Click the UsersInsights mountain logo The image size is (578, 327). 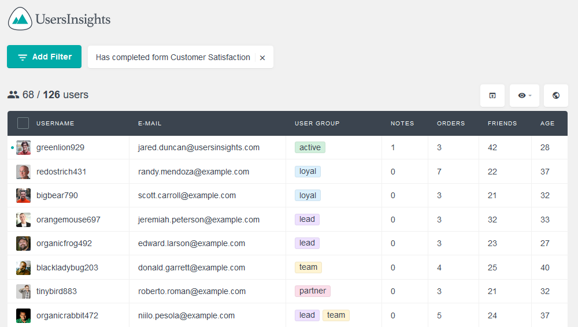(20, 19)
